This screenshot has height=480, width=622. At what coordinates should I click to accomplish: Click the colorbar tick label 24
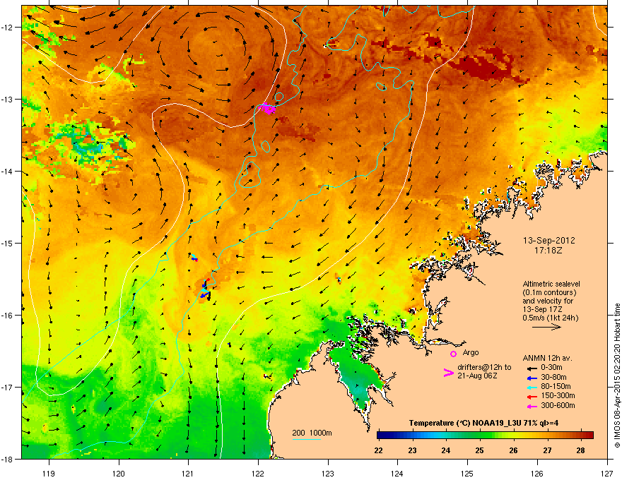tap(446, 450)
